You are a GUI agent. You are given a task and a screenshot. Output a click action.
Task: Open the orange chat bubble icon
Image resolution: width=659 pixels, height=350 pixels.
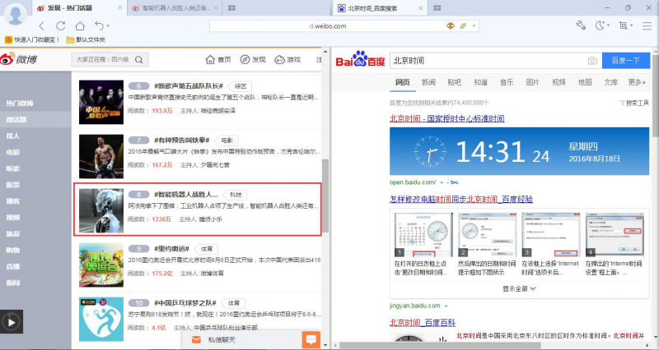coord(311,339)
